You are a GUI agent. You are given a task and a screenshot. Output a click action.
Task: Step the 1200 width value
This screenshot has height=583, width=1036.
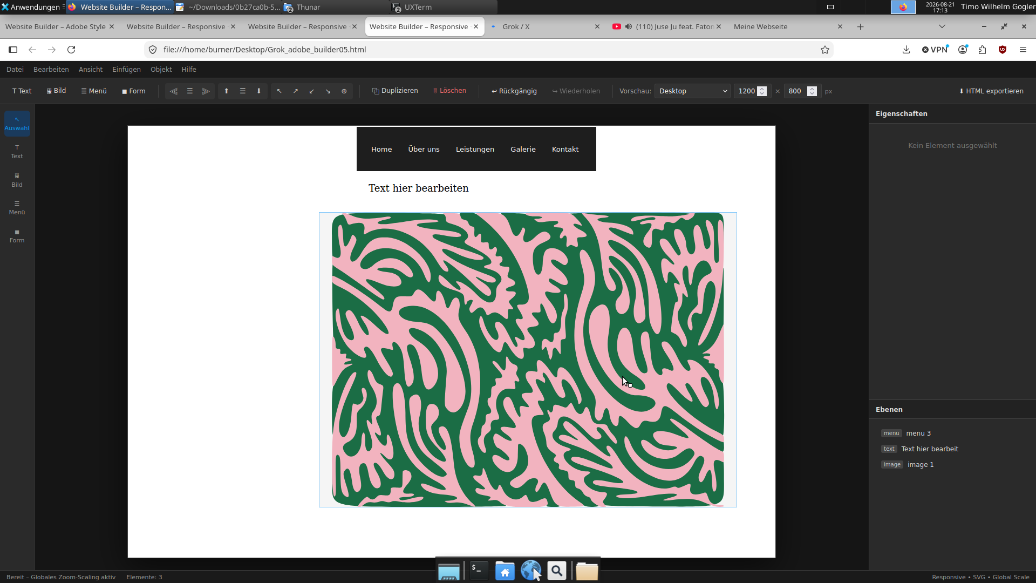762,91
